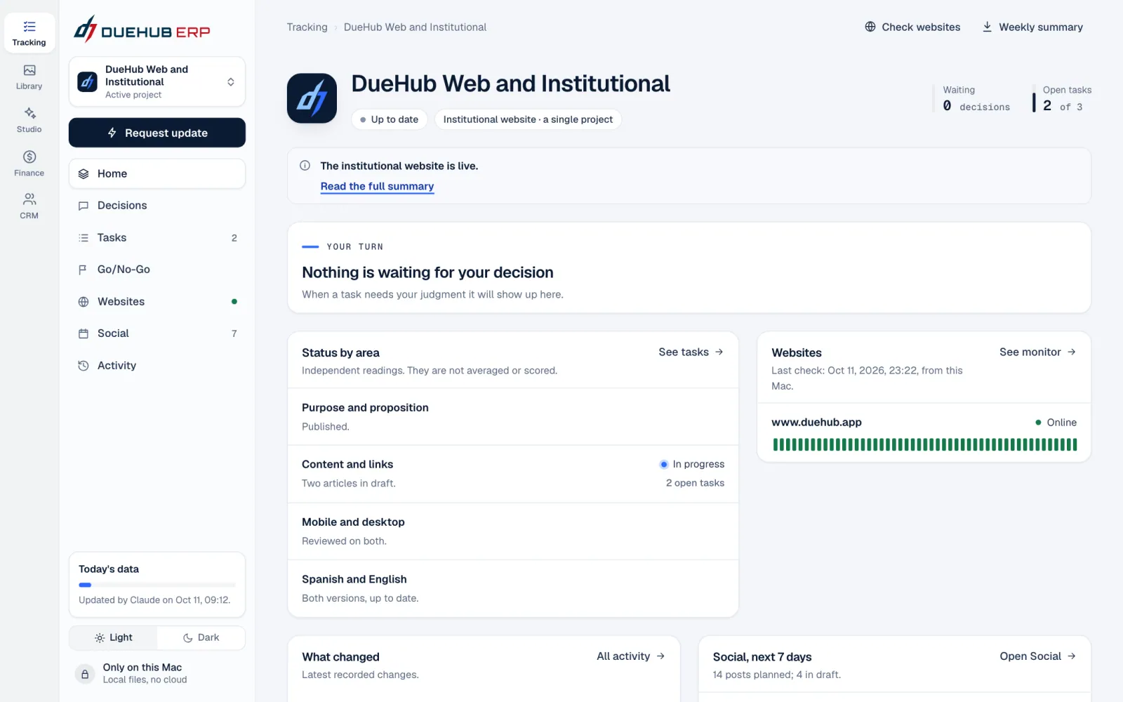Open the Library section icon
Image resolution: width=1123 pixels, height=702 pixels.
coord(29,77)
